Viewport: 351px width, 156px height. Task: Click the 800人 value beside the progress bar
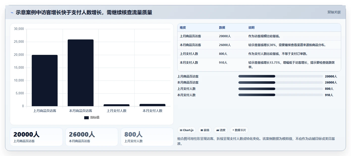(329, 89)
